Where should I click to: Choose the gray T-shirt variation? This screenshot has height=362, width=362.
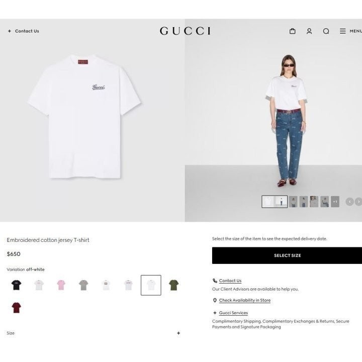tap(83, 285)
